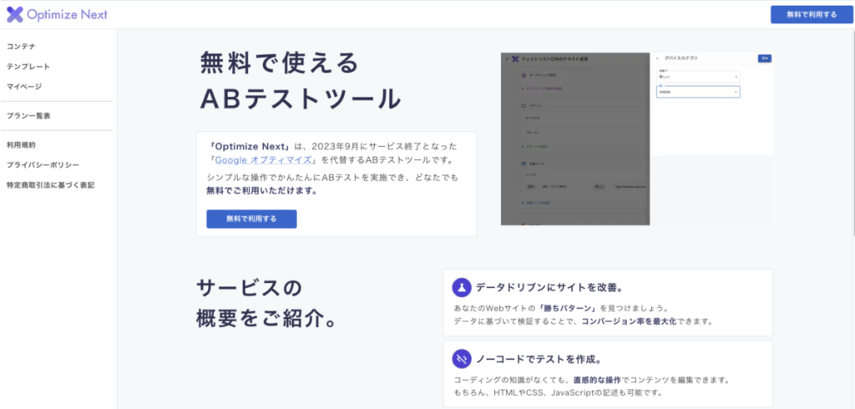Click back chevron next to デバイスカテゴリ
The height and width of the screenshot is (409, 855).
click(657, 58)
